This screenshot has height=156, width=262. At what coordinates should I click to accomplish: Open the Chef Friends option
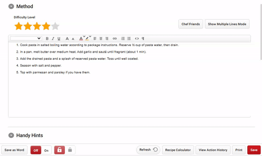pyautogui.click(x=190, y=24)
